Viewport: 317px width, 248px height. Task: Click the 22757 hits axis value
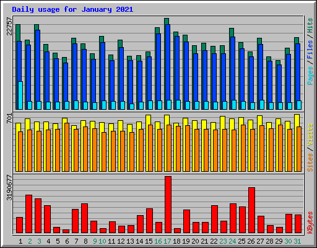pos(9,26)
